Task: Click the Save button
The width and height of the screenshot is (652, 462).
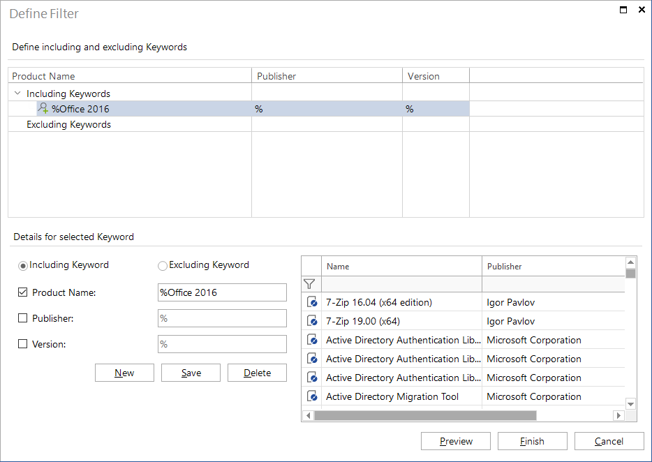Action: (x=191, y=373)
